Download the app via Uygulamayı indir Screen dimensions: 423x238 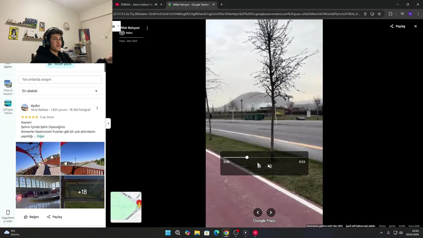click(x=8, y=216)
